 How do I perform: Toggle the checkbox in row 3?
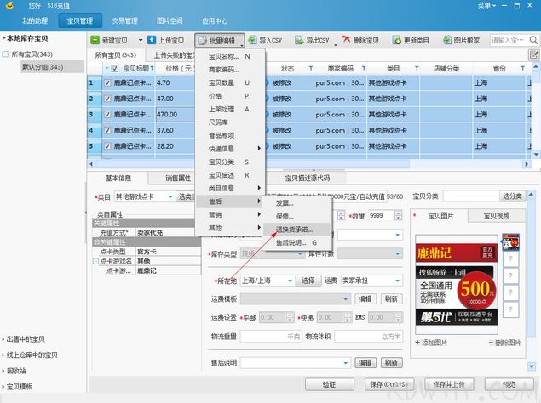(107, 114)
